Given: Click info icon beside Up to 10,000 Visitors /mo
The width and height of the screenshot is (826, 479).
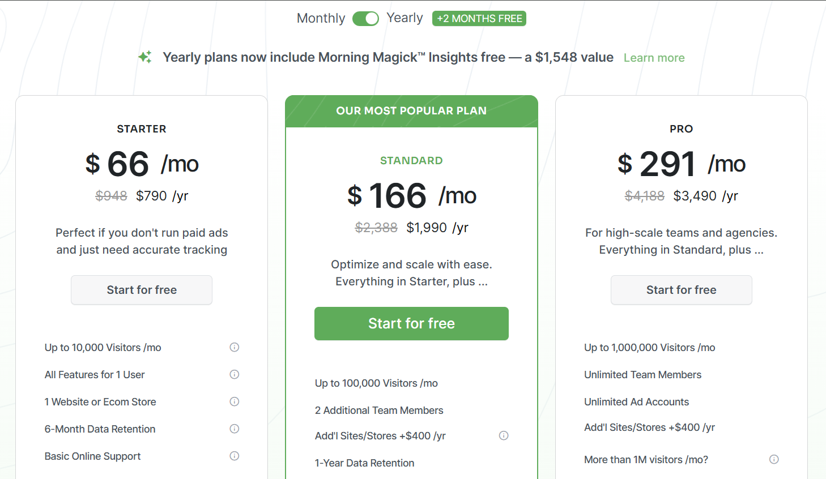Looking at the screenshot, I should point(234,347).
